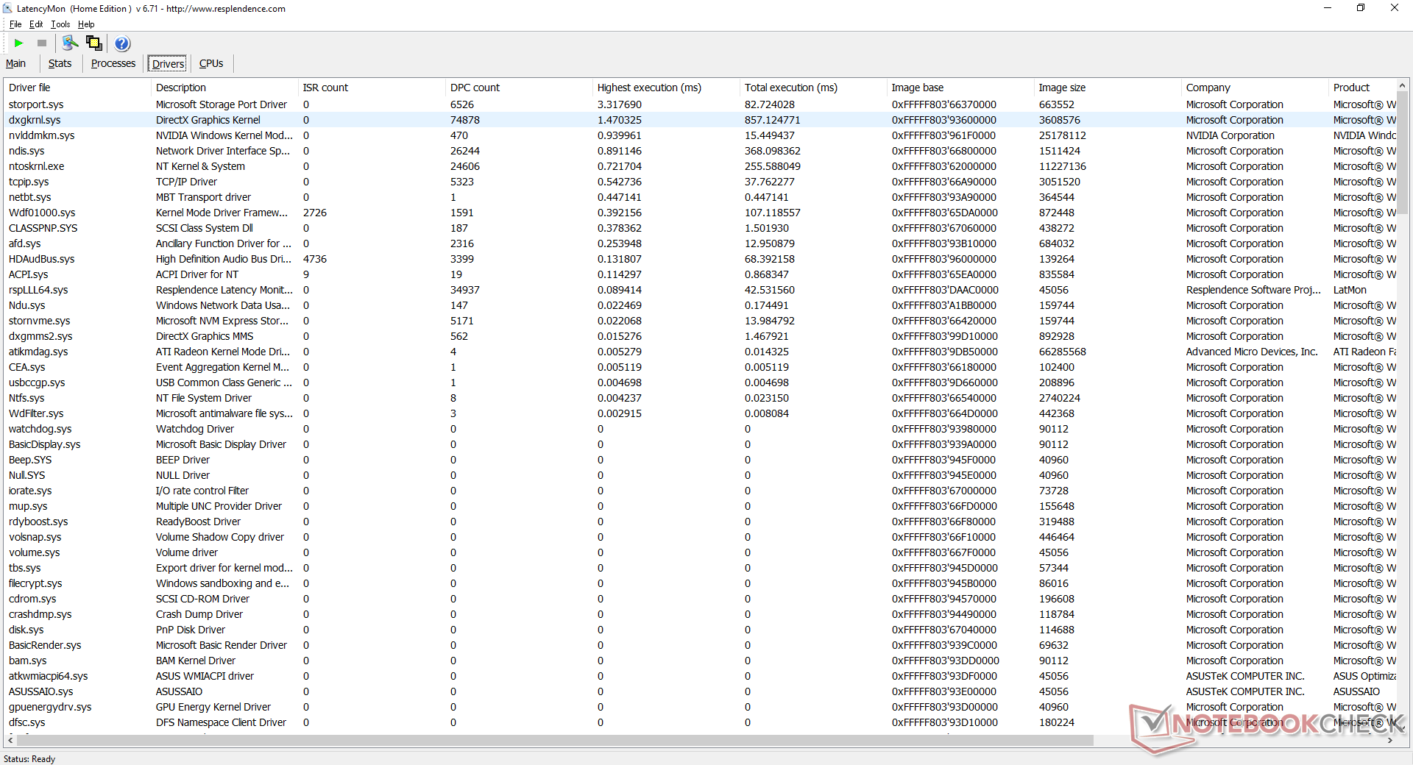
Task: Open the Tools menu
Action: pos(60,24)
